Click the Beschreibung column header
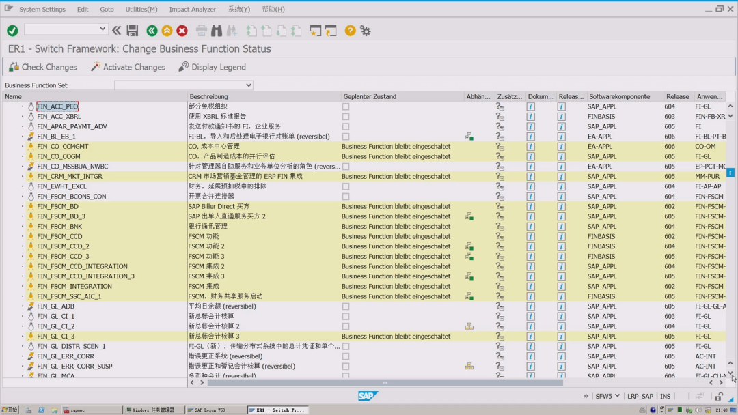Image resolution: width=738 pixels, height=415 pixels. pyautogui.click(x=209, y=96)
